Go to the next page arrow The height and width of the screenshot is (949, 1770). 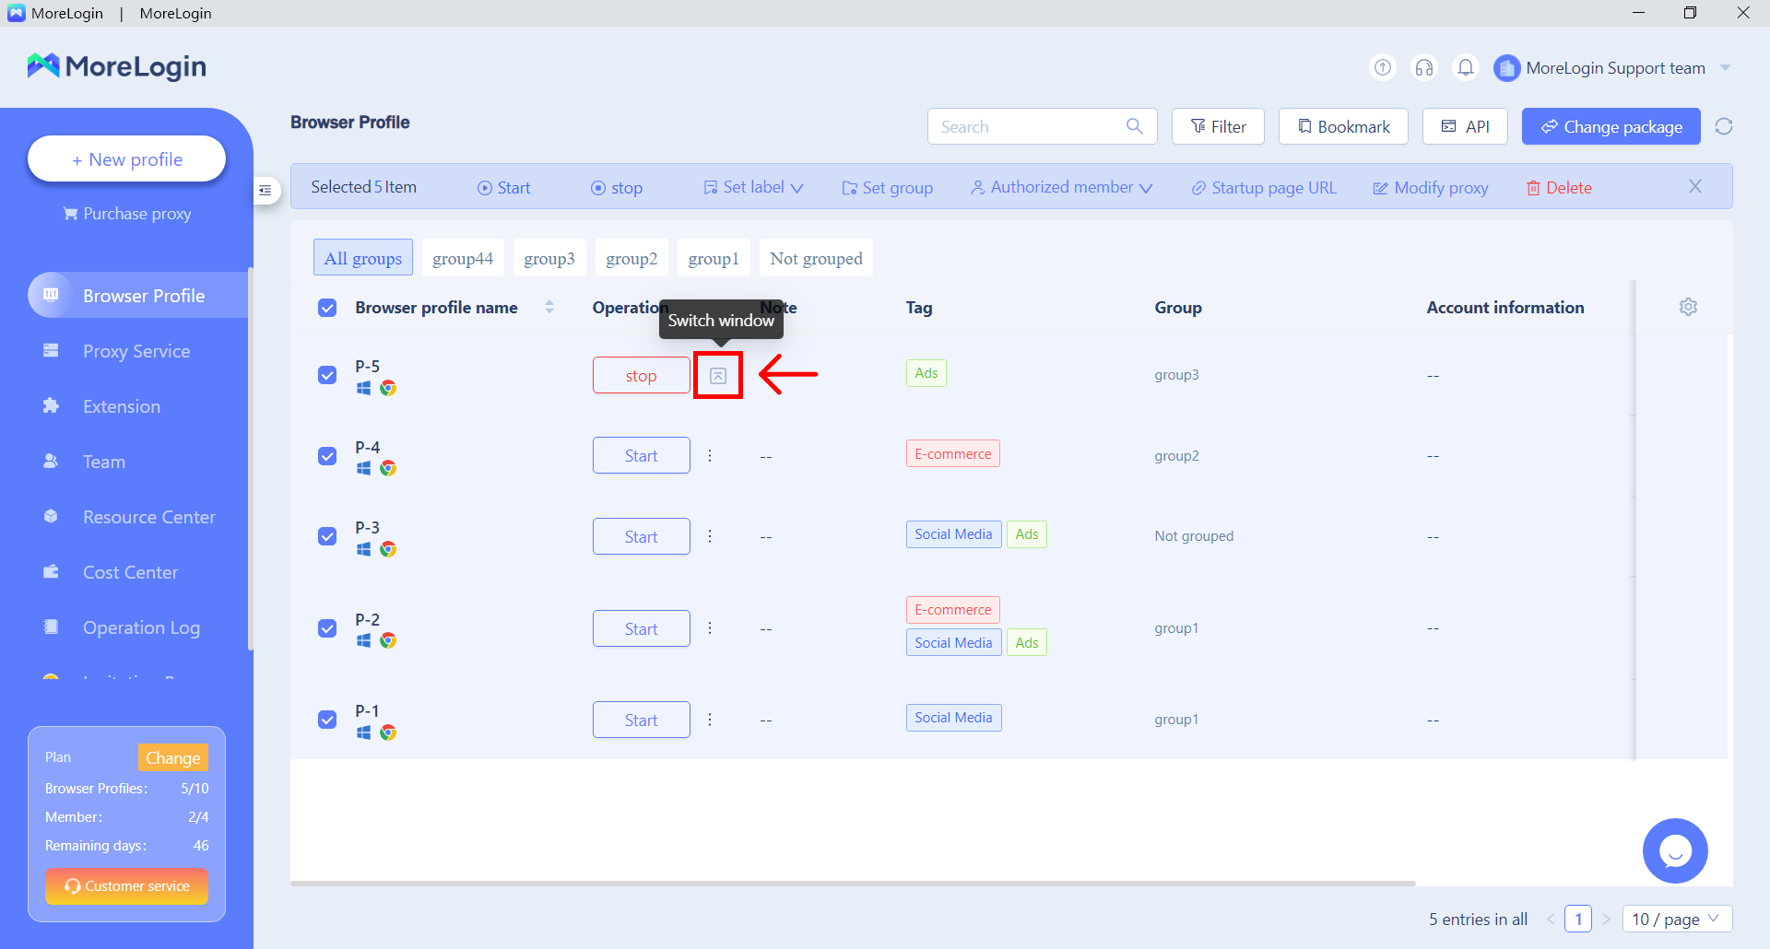click(1606, 919)
